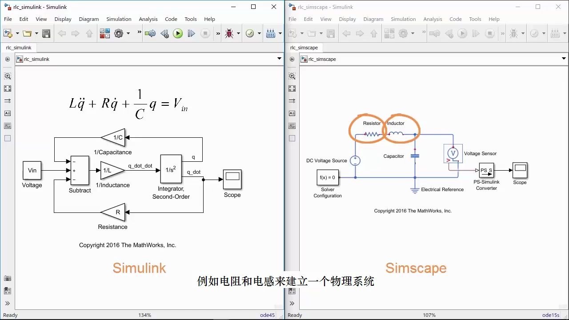Select the R Resistance gain block
Image resolution: width=569 pixels, height=320 pixels.
click(x=113, y=212)
